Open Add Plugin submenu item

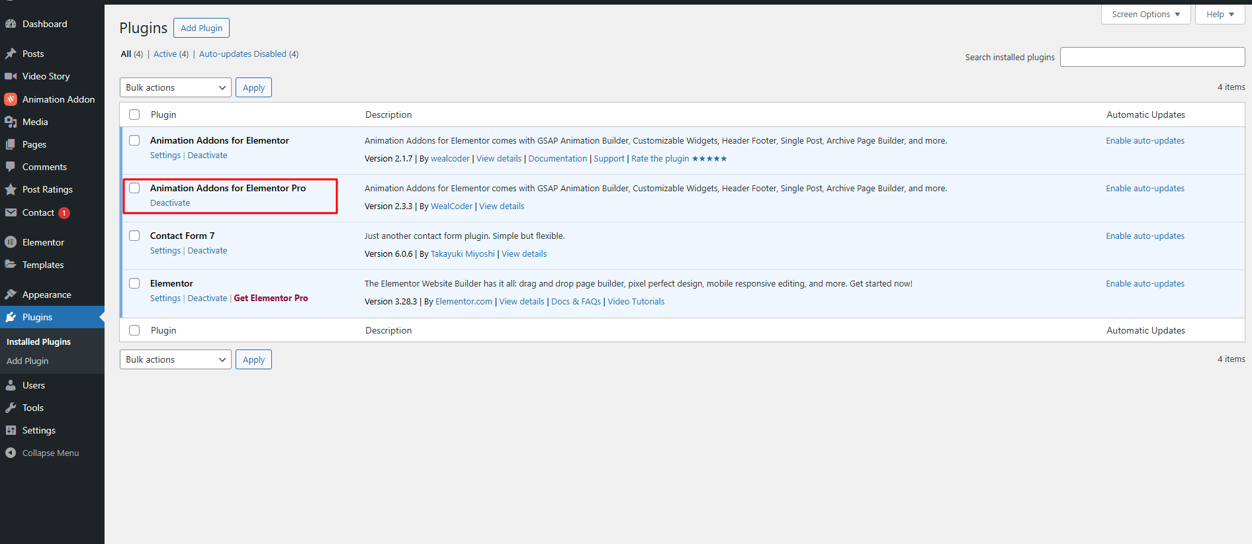coord(27,361)
